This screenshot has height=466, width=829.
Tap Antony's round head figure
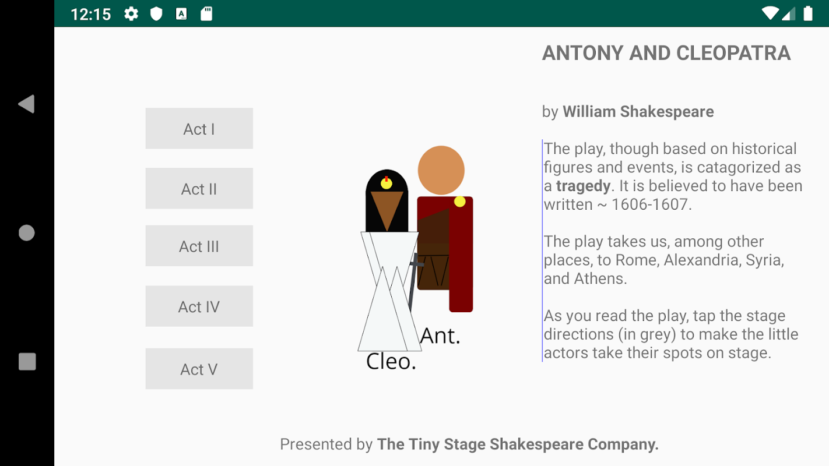(x=441, y=170)
